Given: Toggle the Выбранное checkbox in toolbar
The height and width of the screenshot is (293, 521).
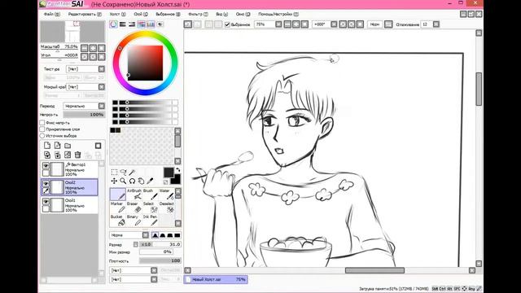Looking at the screenshot, I should pos(227,24).
